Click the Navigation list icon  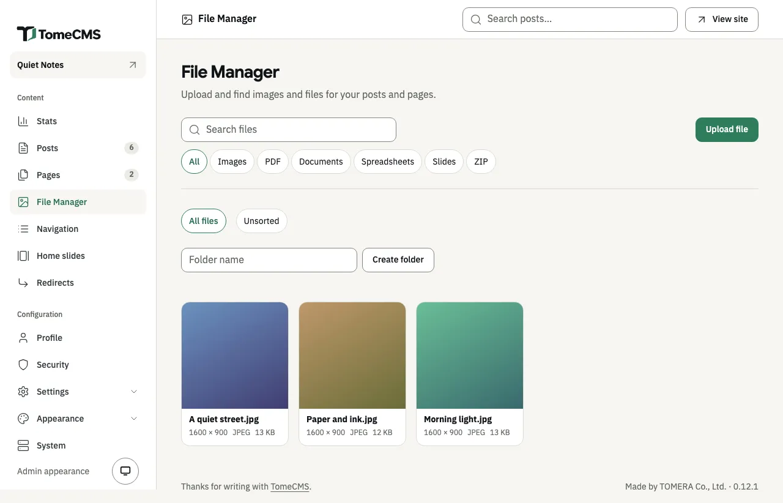pyautogui.click(x=23, y=229)
